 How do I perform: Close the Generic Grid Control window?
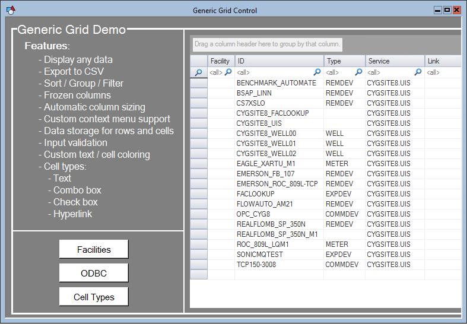pyautogui.click(x=456, y=10)
